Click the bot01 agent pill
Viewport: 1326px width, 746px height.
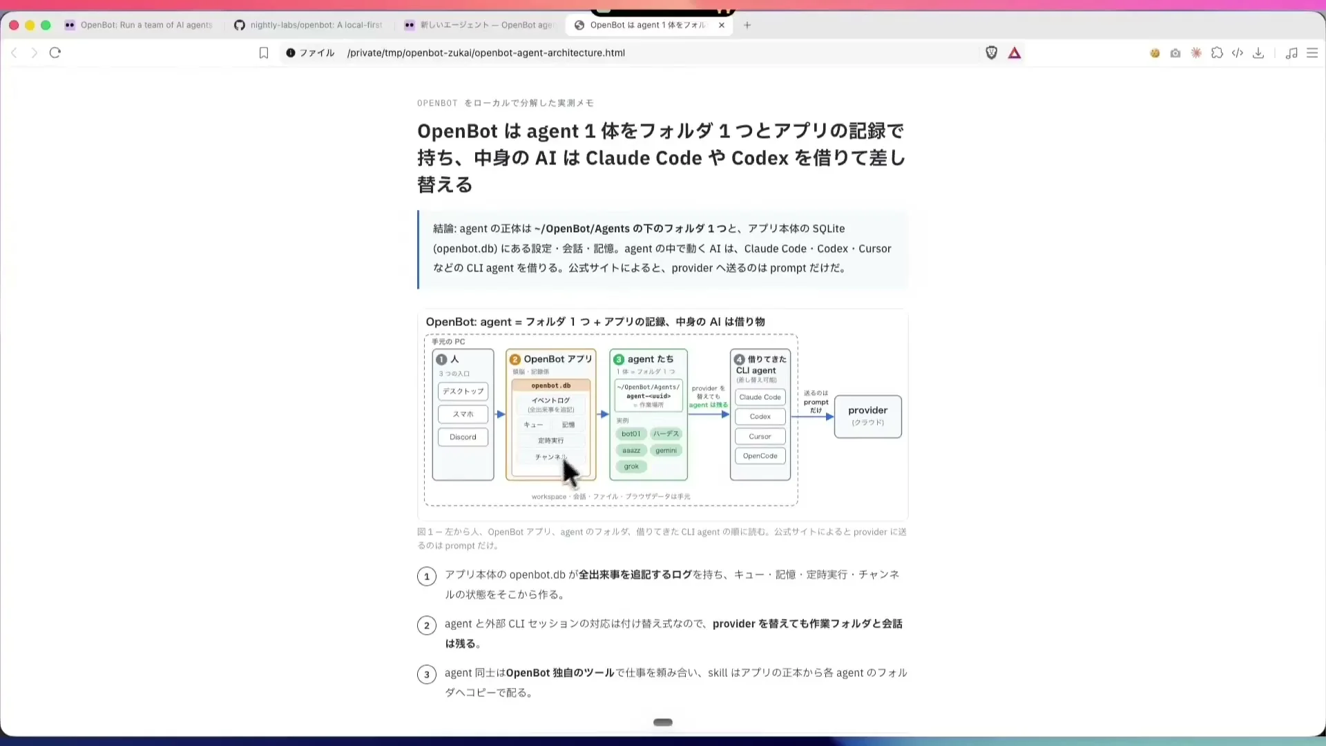[x=631, y=434]
